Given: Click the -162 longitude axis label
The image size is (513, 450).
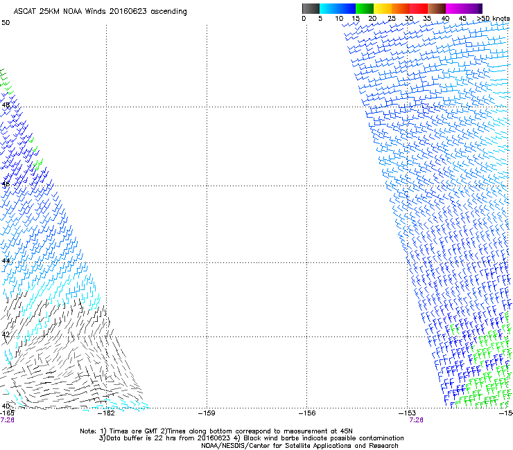Looking at the screenshot, I should coord(107,413).
